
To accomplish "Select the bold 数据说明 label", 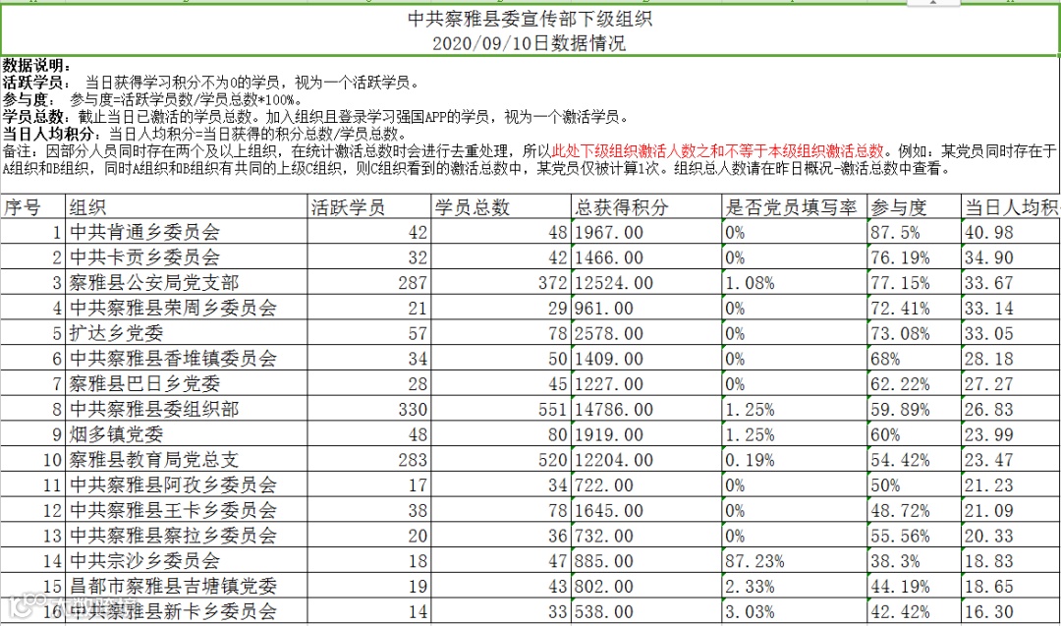I will [36, 66].
